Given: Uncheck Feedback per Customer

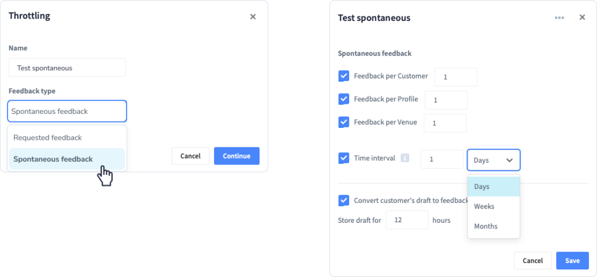Looking at the screenshot, I should (343, 76).
